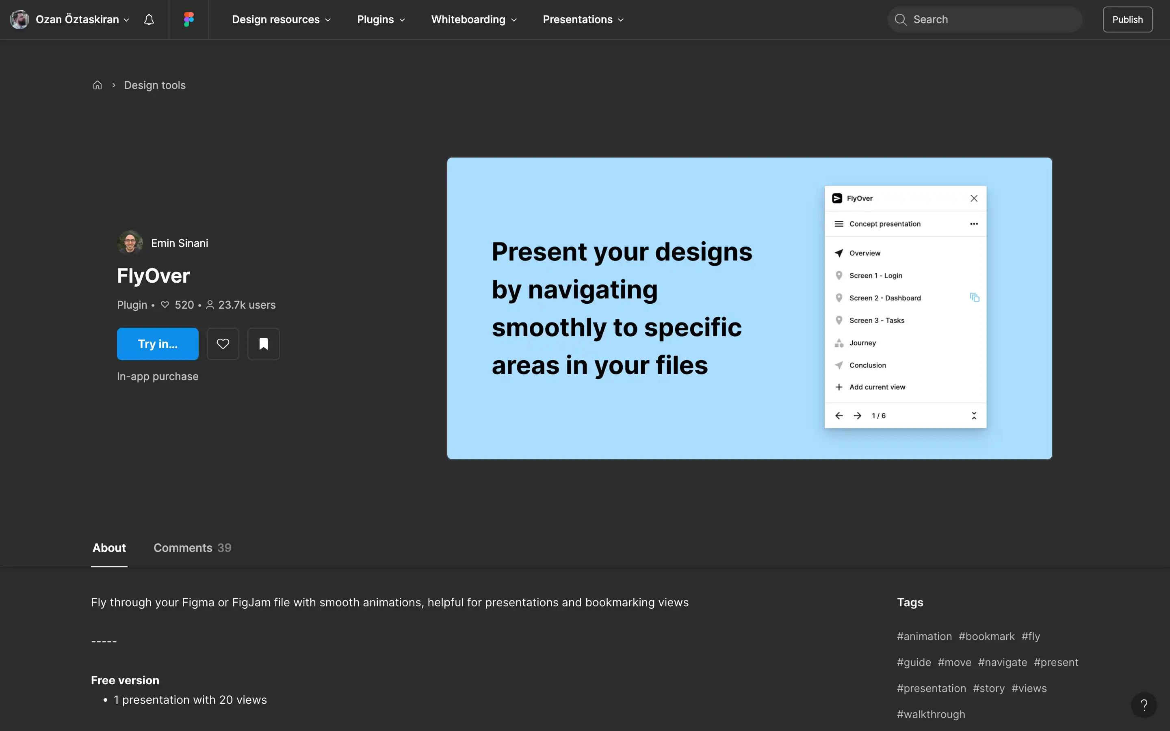Screen dimensions: 1170x731
Task: Click the pin icon next to Screen 1 - Login
Action: click(839, 276)
